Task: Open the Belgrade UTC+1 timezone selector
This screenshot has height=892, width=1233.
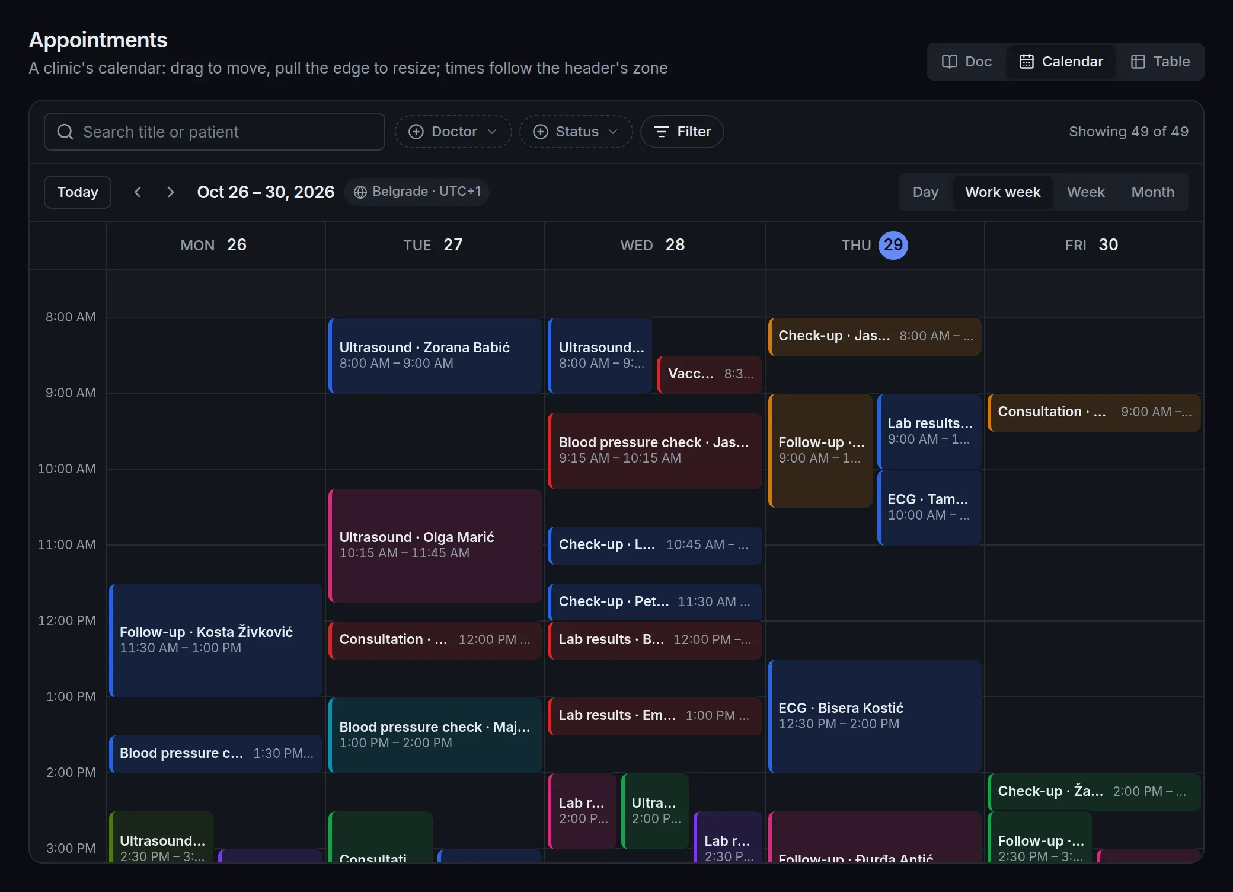Action: [417, 192]
